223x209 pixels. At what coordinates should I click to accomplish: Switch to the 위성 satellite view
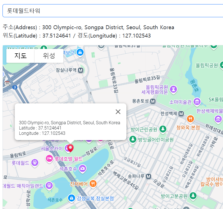[x=49, y=56]
